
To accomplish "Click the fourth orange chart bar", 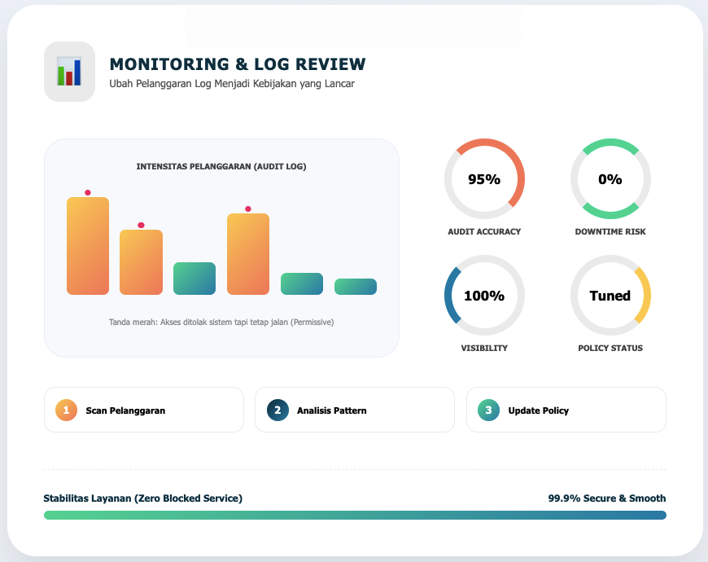I will coord(248,254).
